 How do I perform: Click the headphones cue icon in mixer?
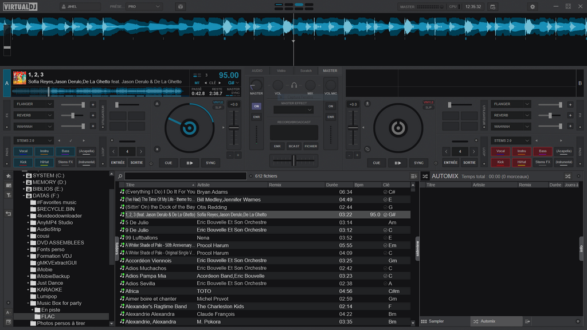(x=294, y=86)
